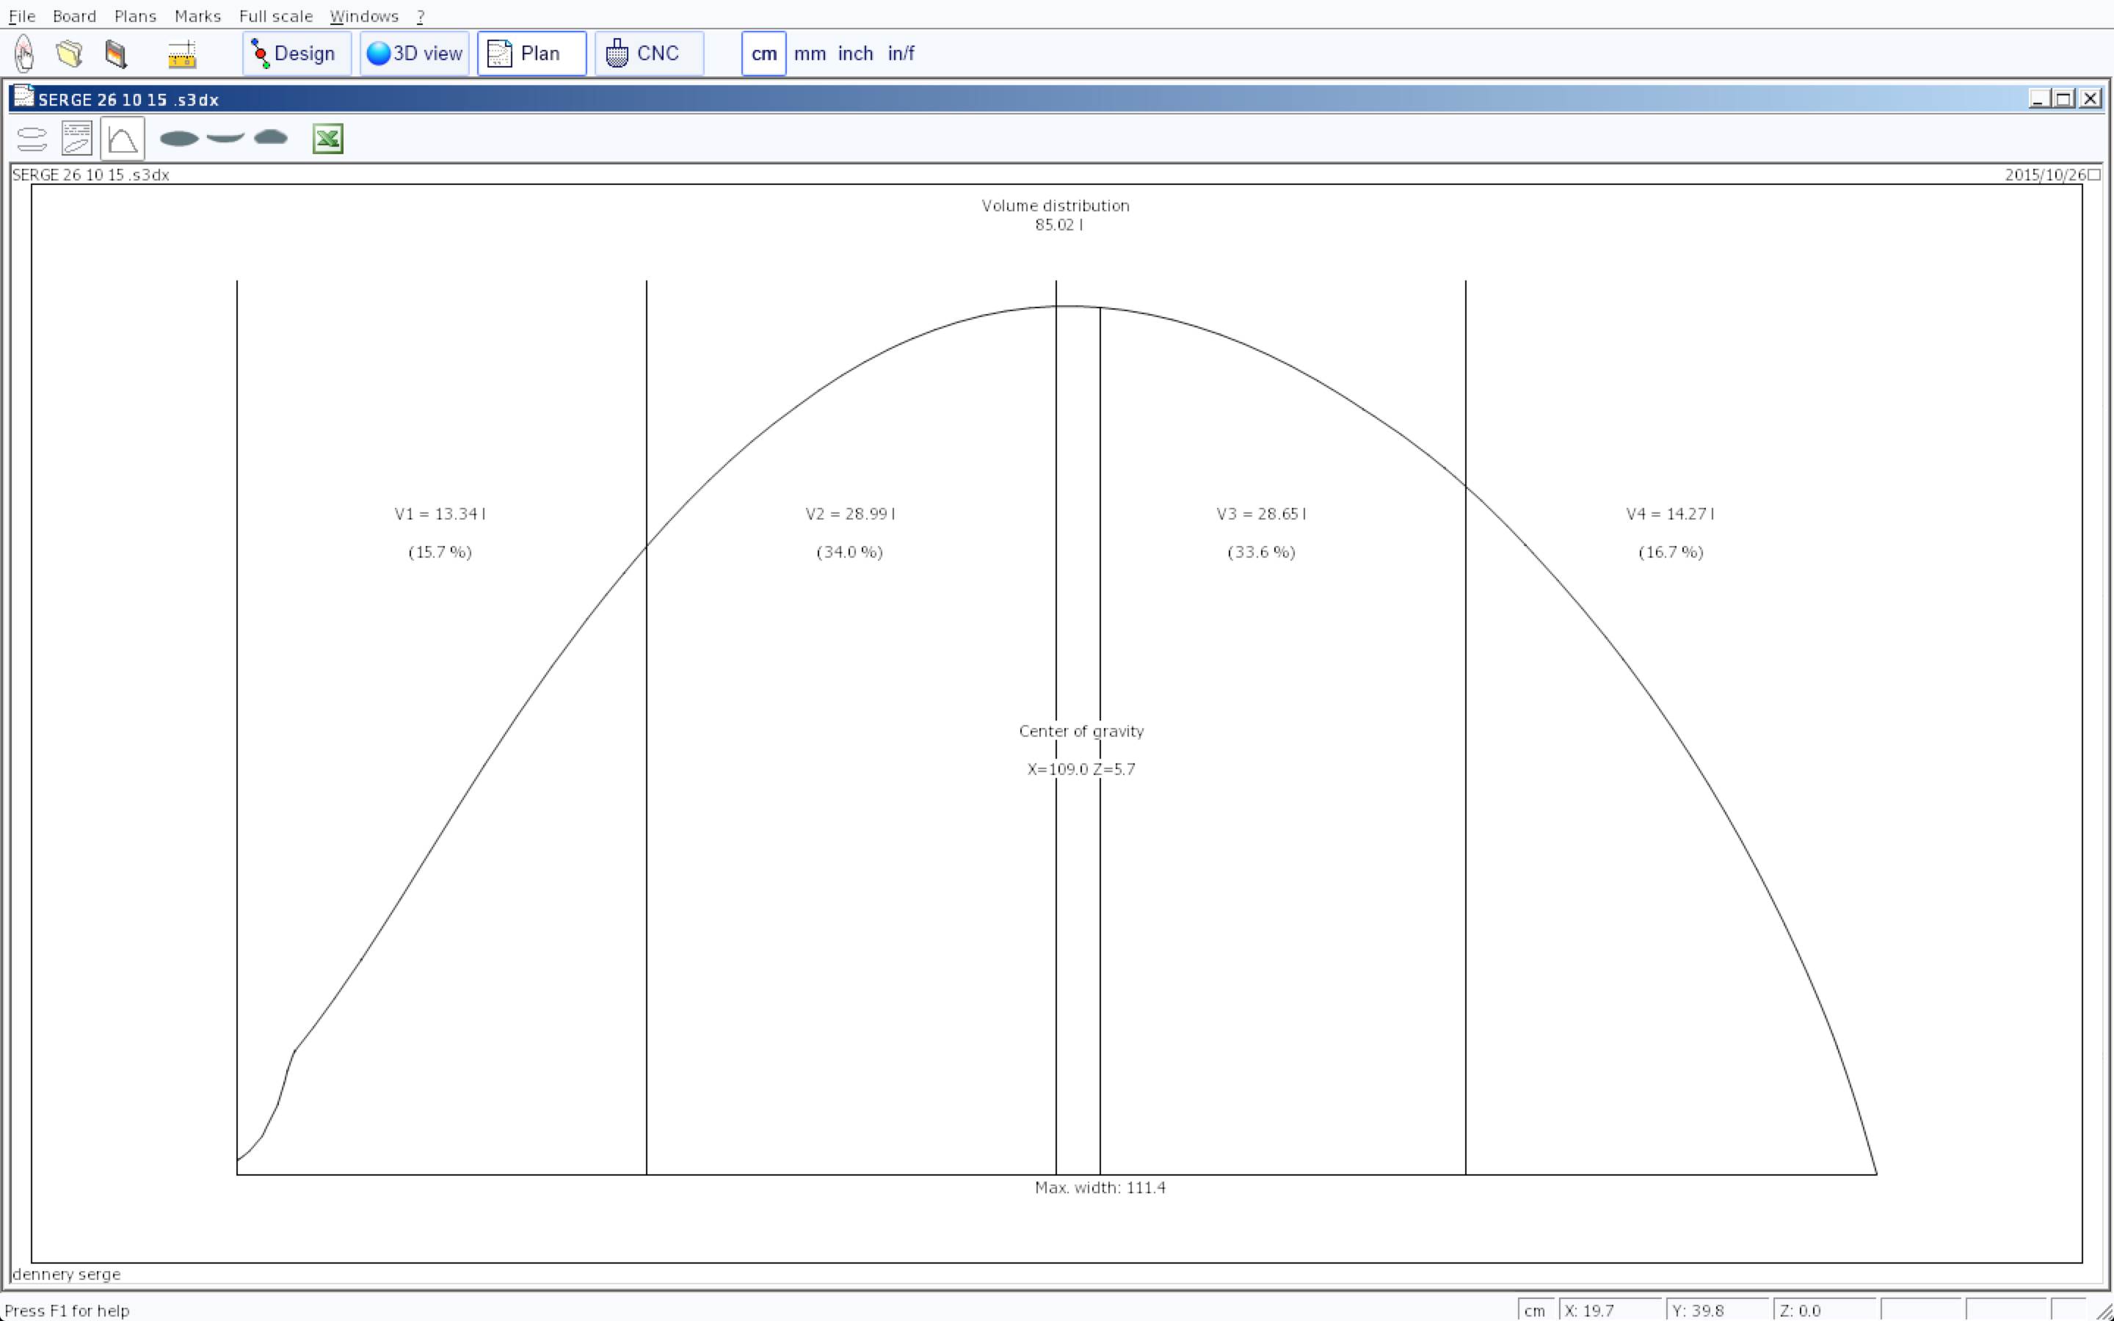Screen dimensions: 2114x1321
Task: Switch units to mm
Action: (810, 54)
